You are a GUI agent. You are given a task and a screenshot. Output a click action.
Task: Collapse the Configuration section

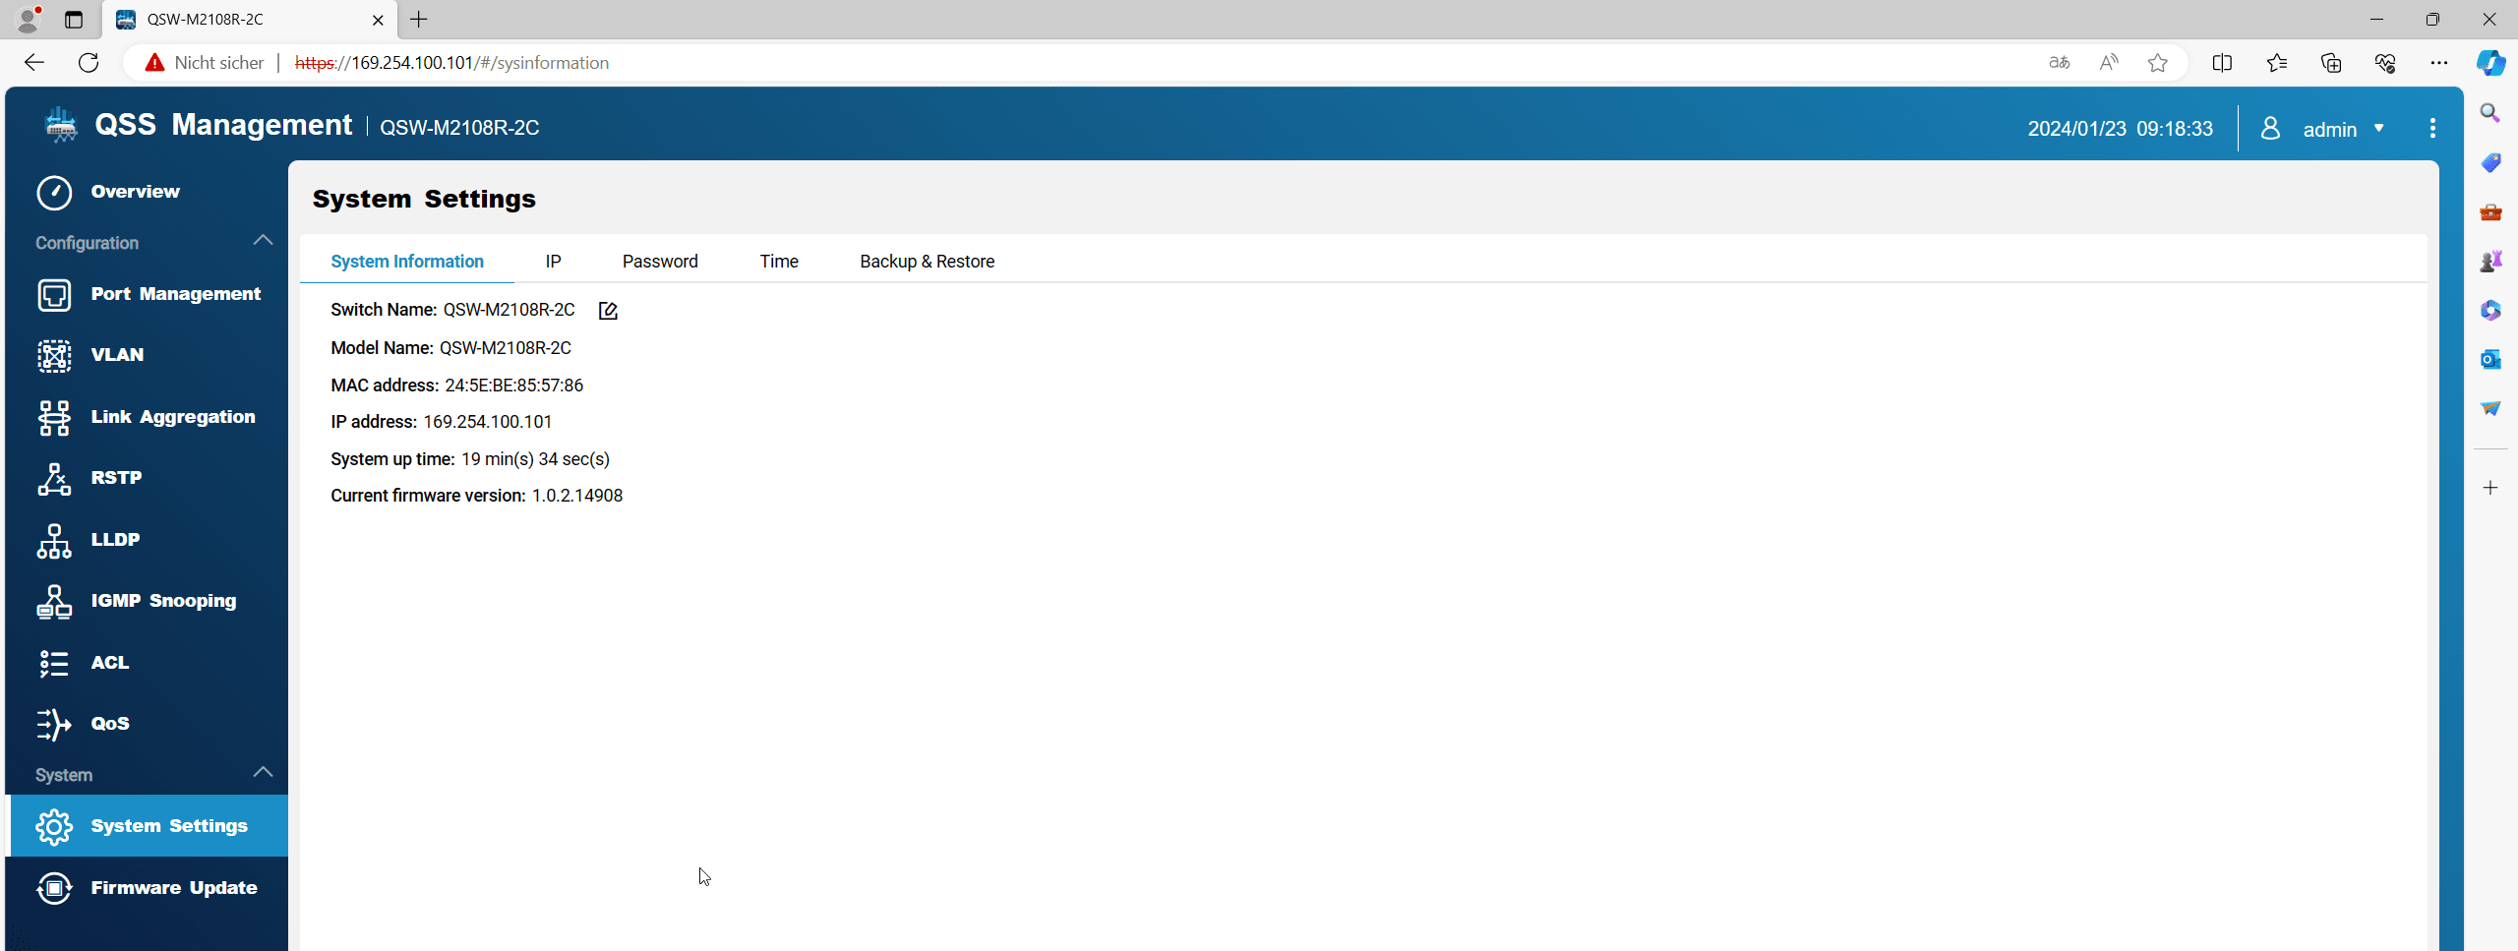point(263,241)
